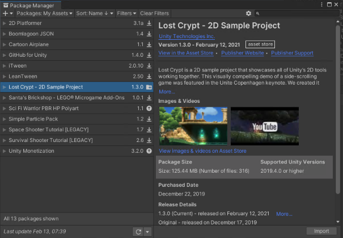Click update icon for Unity Monetization
Image resolution: width=343 pixels, height=238 pixels.
tap(149, 151)
